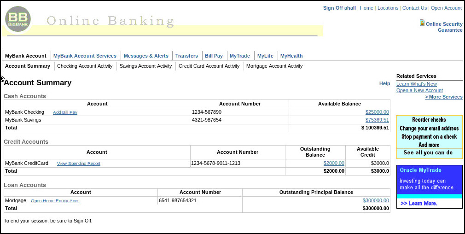Open the More Services link
Screen dimensions: 465x234
point(444,97)
